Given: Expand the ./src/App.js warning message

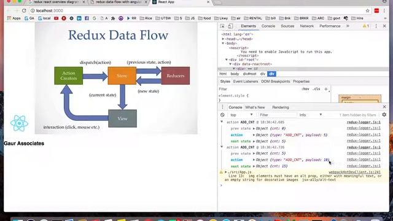Looking at the screenshot, I should click(226, 172).
